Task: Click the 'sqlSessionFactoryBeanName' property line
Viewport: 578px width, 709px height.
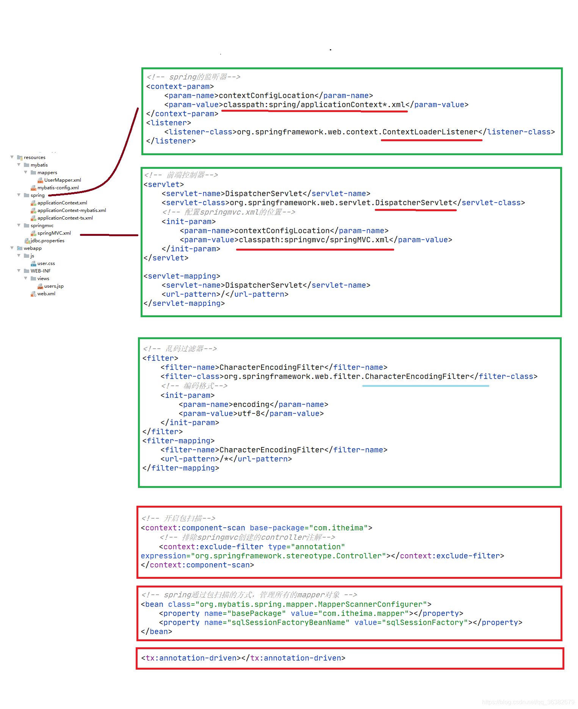Action: pos(341,623)
